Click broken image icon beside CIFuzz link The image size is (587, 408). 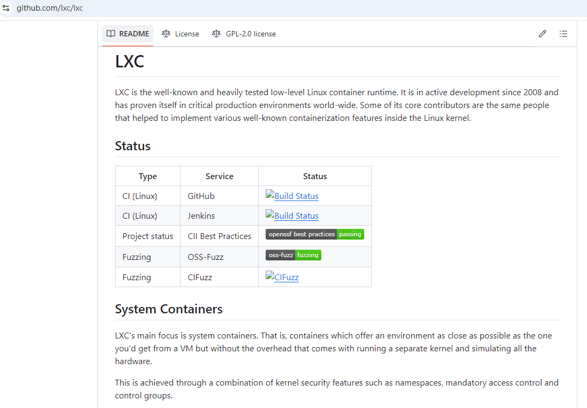[x=270, y=276]
